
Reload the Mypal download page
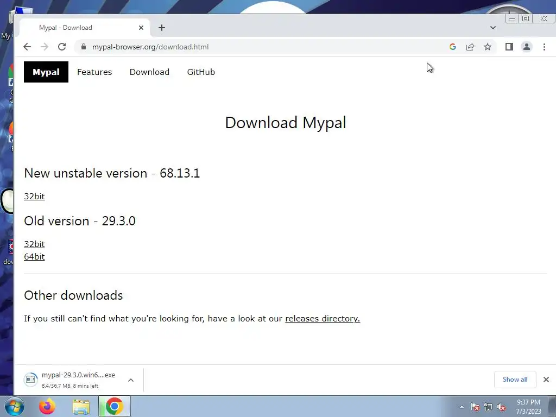click(x=62, y=47)
